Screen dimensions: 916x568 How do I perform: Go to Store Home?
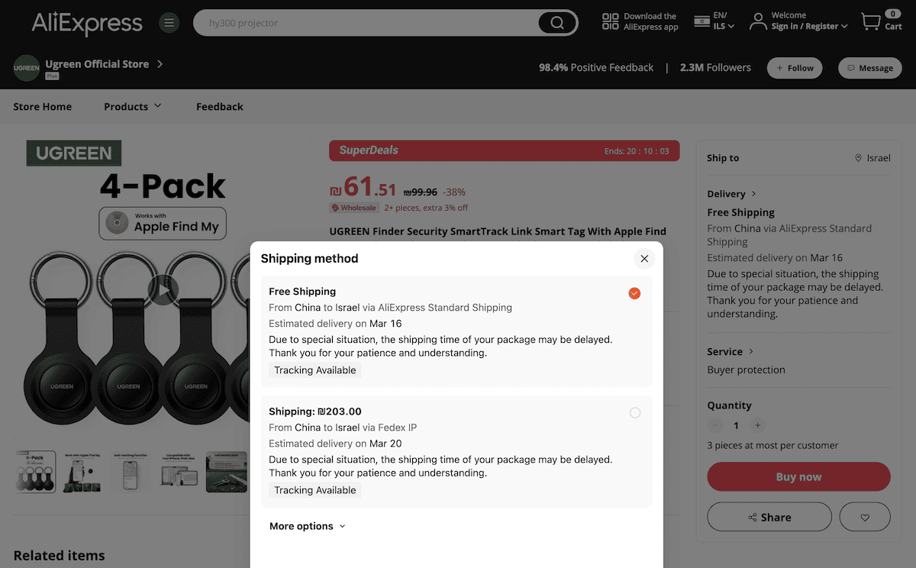pyautogui.click(x=42, y=106)
